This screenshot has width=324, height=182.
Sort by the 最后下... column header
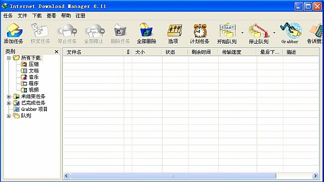(x=270, y=52)
